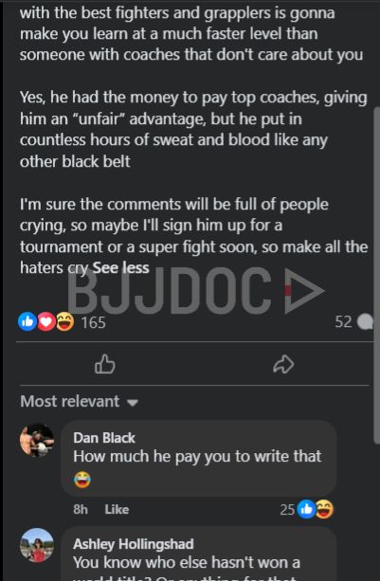
Task: Click Ashley Hollingshad's profile picture
Action: [x=37, y=545]
